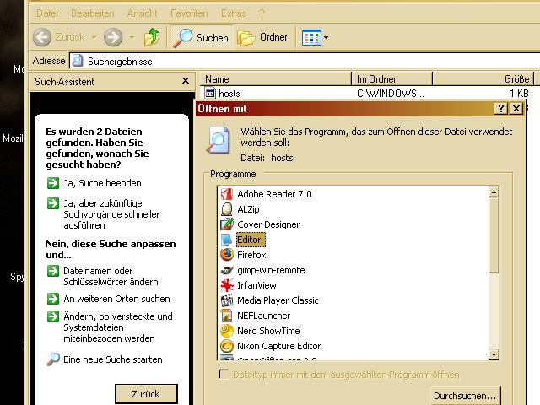The height and width of the screenshot is (405, 540).
Task: Click the Zurück button in Such-Assistent
Action: tap(146, 394)
